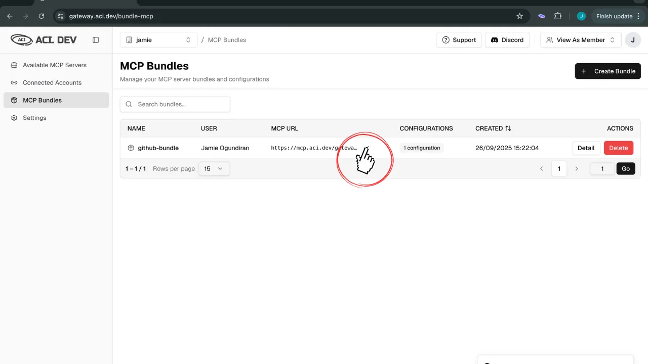The height and width of the screenshot is (364, 648).
Task: Go to the previous page arrow
Action: tap(542, 169)
